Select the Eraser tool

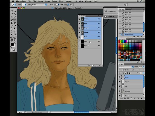pos(12,26)
